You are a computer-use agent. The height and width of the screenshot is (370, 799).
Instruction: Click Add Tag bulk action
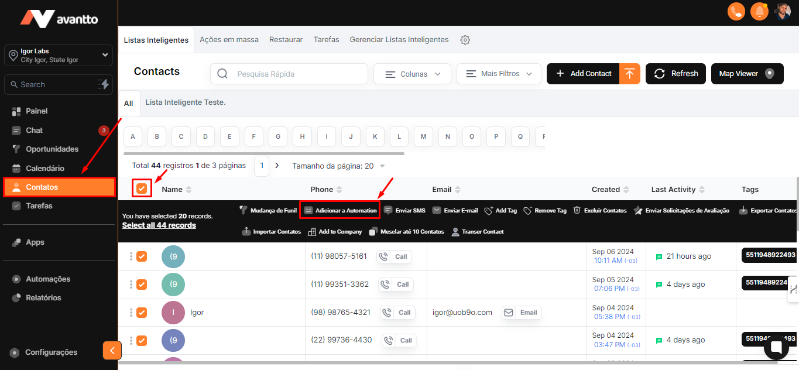(500, 210)
